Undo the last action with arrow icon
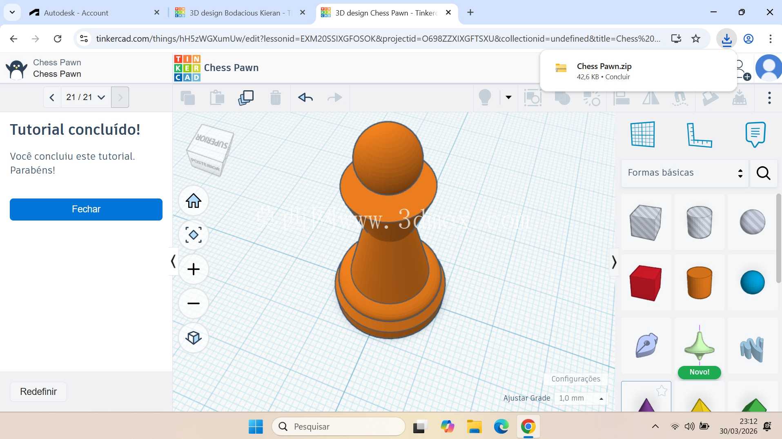The image size is (782, 439). click(x=305, y=98)
